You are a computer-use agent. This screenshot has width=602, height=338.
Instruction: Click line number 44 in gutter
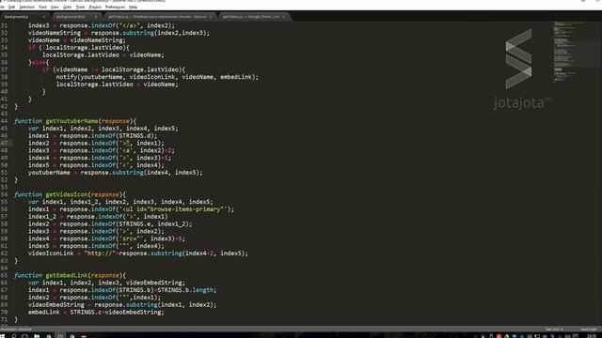click(4, 121)
